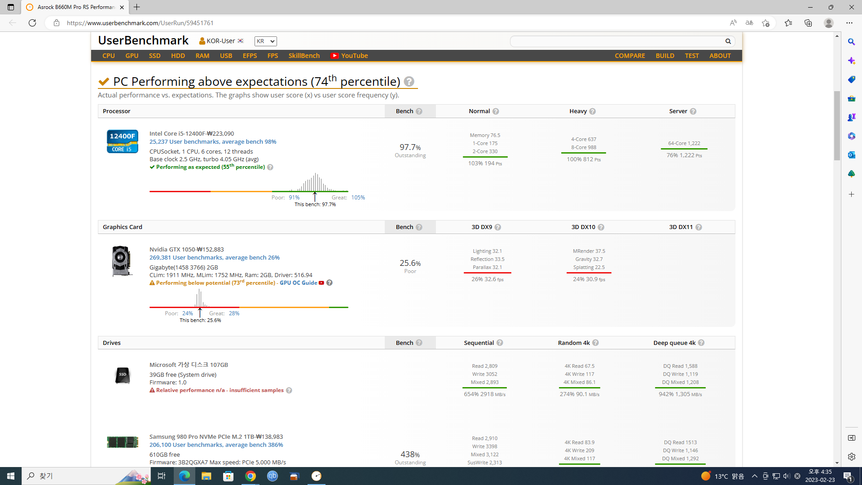This screenshot has width=862, height=485.
Task: Open Intel Core i5-12400F product link
Action: (178, 133)
